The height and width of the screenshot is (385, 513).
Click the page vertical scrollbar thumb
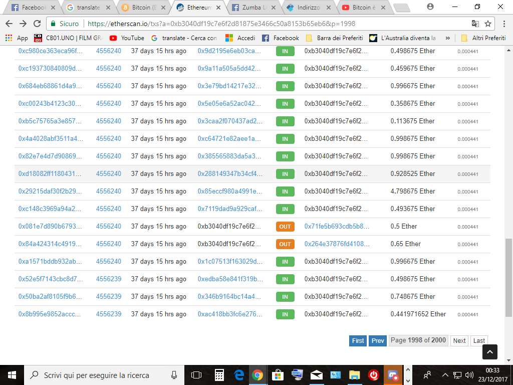tap(508, 278)
